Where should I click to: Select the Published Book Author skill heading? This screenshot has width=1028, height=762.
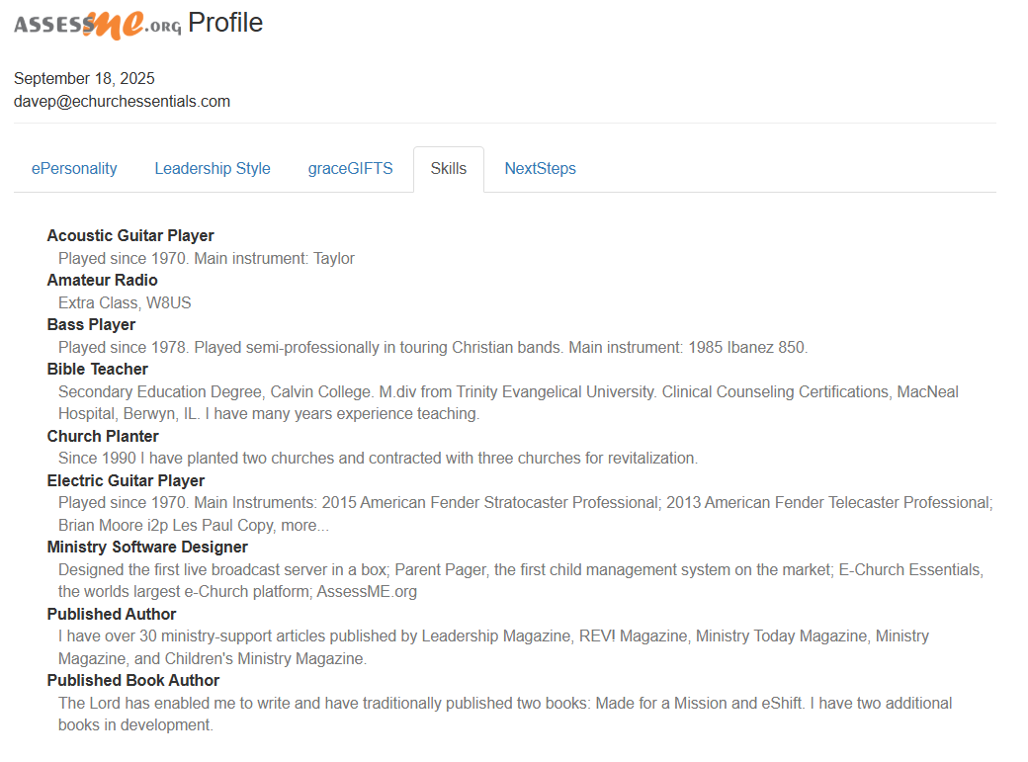[x=133, y=681]
